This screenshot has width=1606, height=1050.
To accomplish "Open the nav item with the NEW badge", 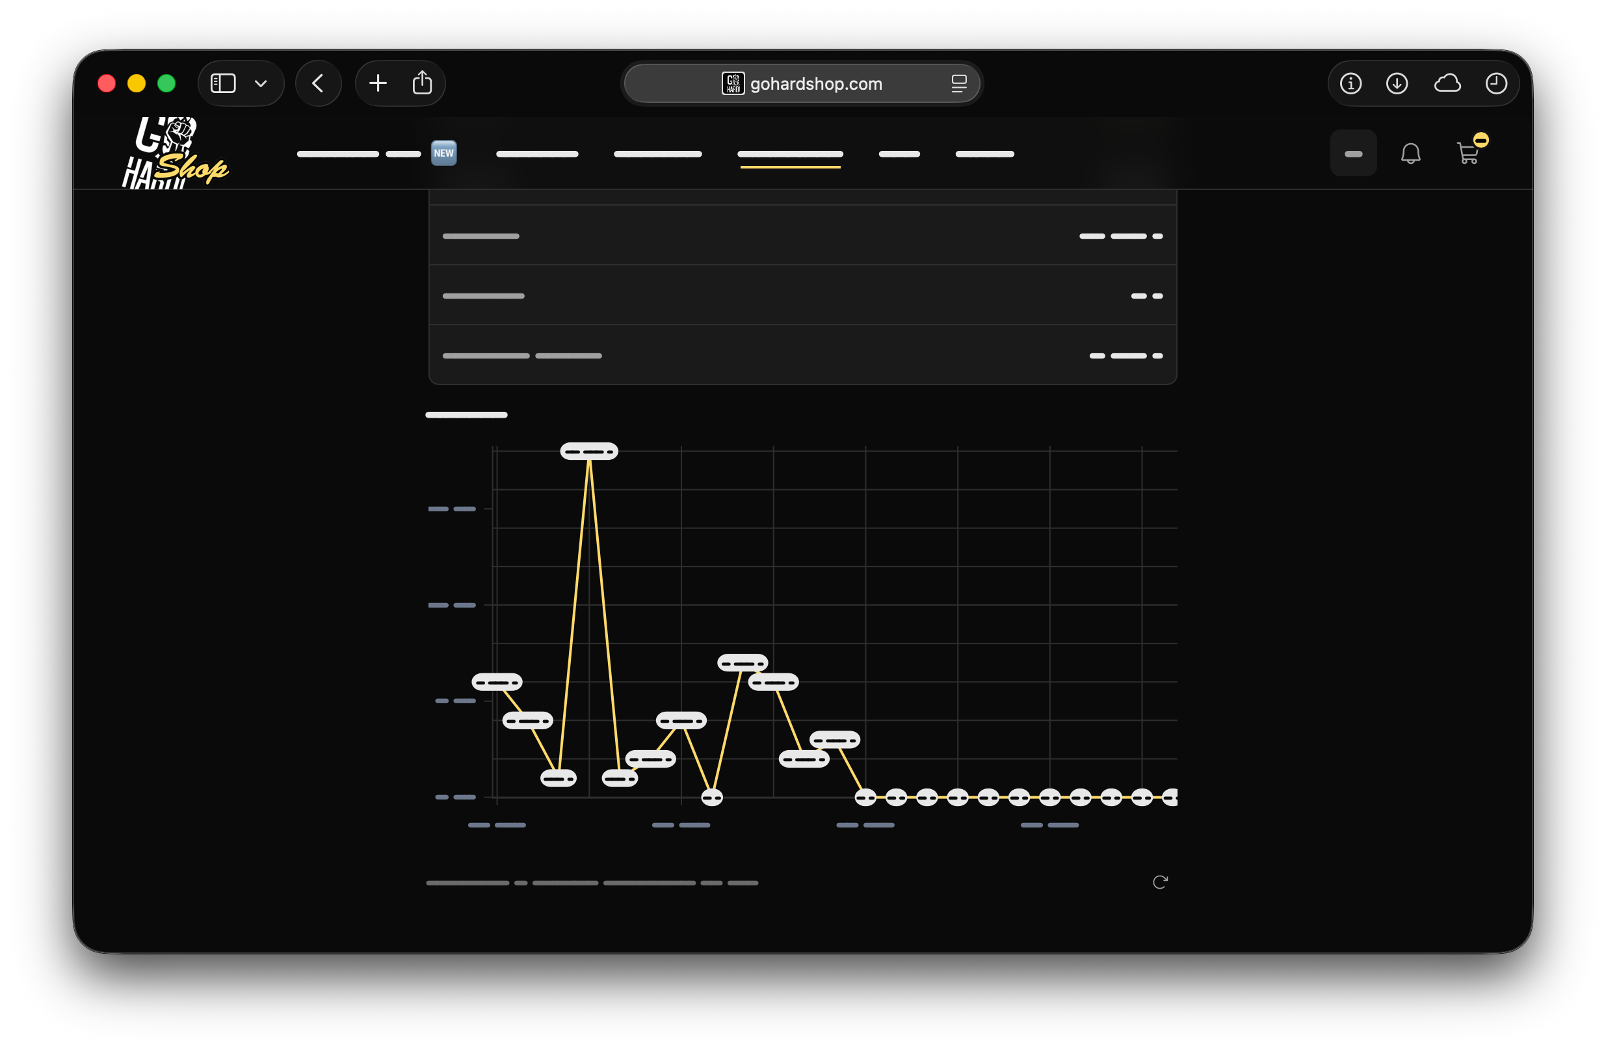I will click(x=376, y=154).
